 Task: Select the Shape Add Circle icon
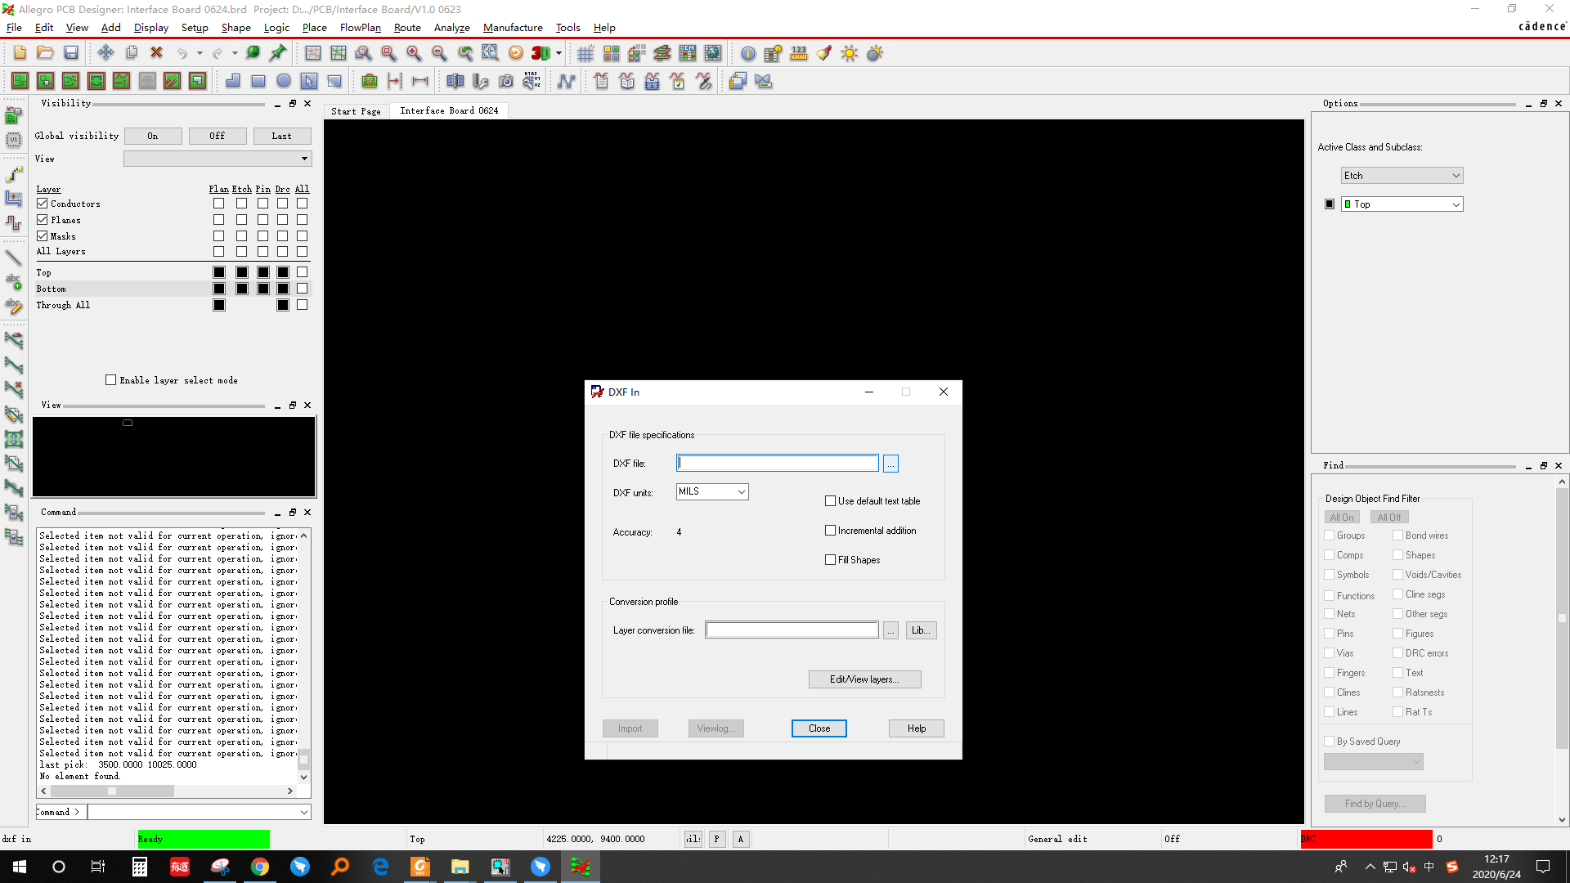[284, 81]
